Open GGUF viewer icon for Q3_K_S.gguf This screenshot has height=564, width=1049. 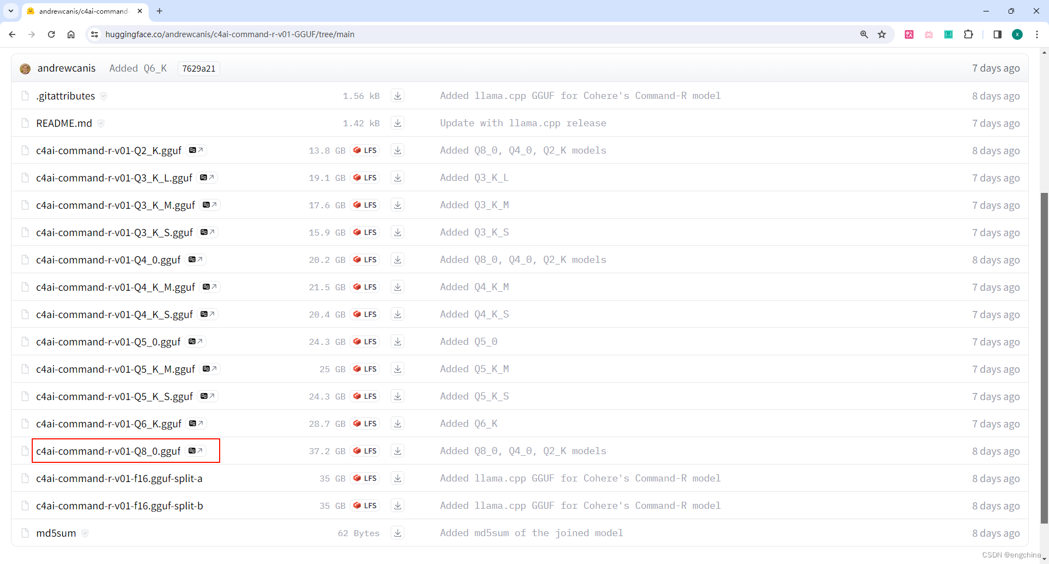point(208,232)
